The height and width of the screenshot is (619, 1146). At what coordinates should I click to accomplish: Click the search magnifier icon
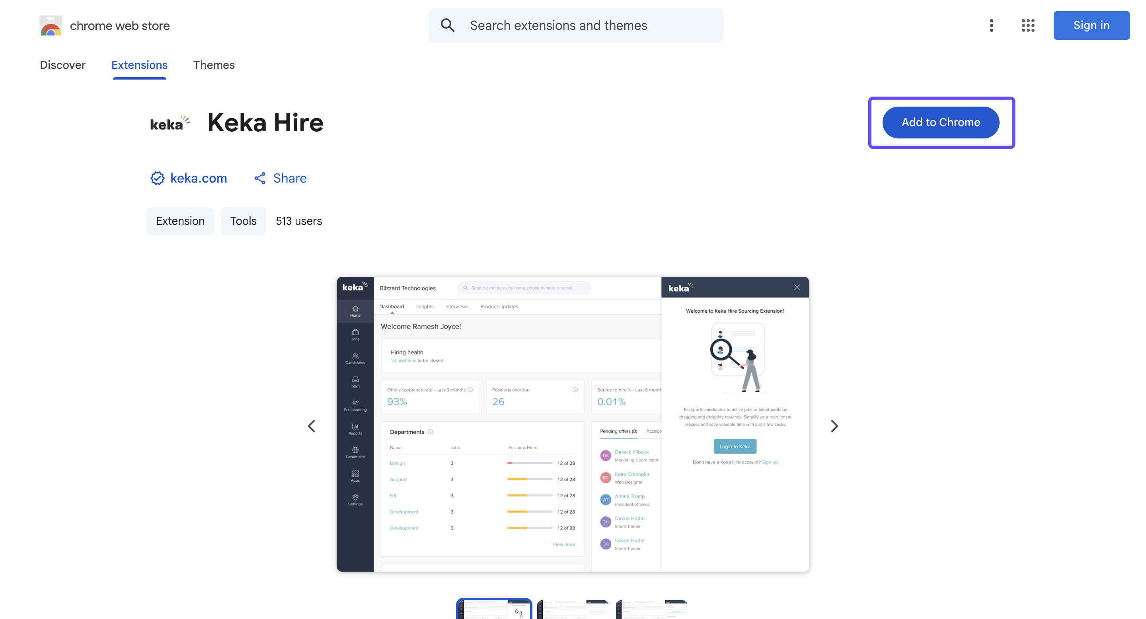448,25
